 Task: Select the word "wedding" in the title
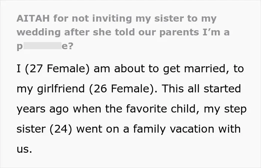coord(39,32)
